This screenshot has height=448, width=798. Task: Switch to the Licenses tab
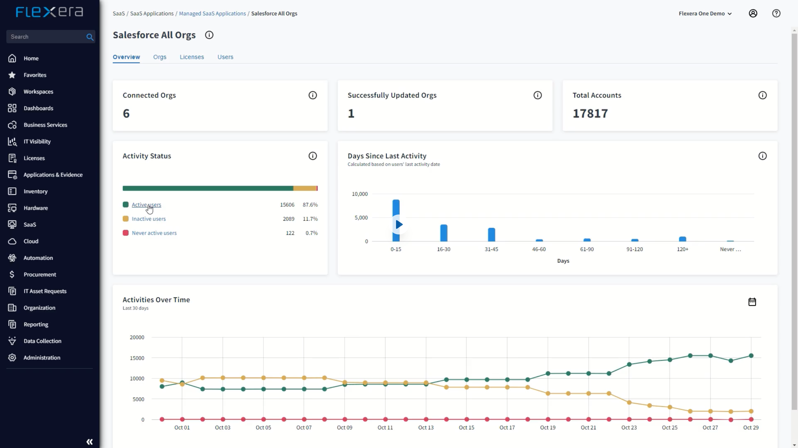(x=192, y=57)
